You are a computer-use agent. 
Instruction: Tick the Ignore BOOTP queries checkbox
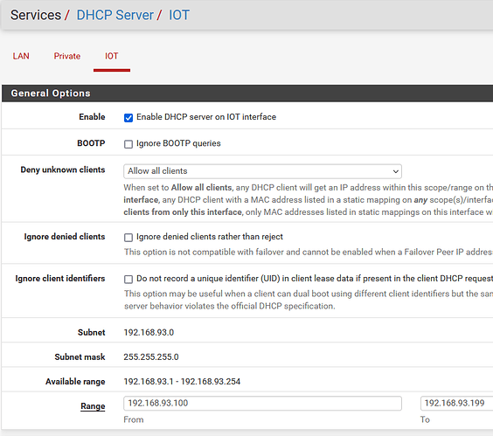pyautogui.click(x=128, y=144)
